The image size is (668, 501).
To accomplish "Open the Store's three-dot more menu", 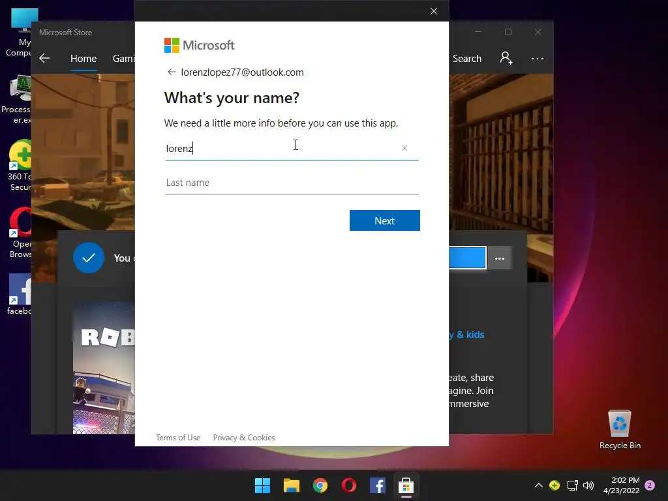I will coord(538,58).
